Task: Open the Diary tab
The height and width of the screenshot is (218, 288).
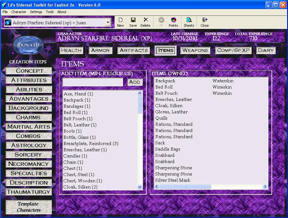Action: click(x=266, y=50)
